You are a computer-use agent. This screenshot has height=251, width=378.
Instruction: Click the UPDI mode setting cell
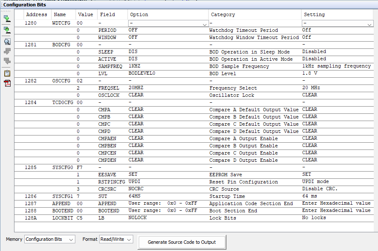[315, 181]
